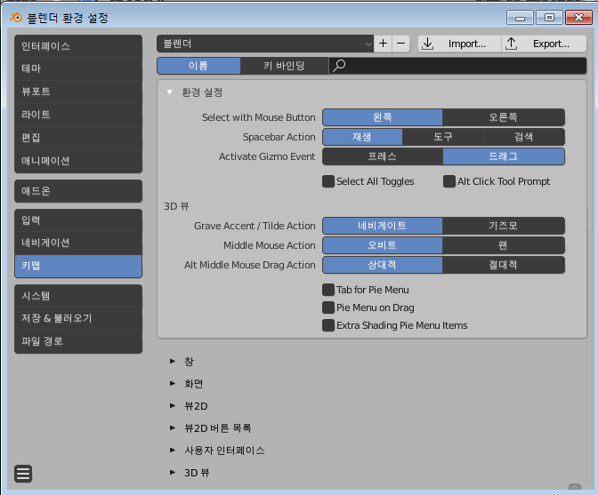Open the 네비게이션 preferences tab

[x=78, y=243]
